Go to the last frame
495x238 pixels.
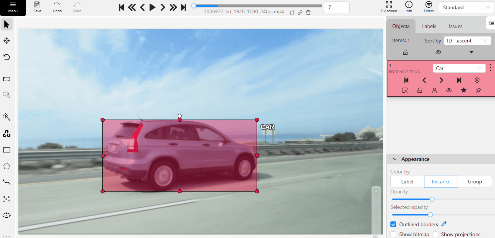point(183,7)
